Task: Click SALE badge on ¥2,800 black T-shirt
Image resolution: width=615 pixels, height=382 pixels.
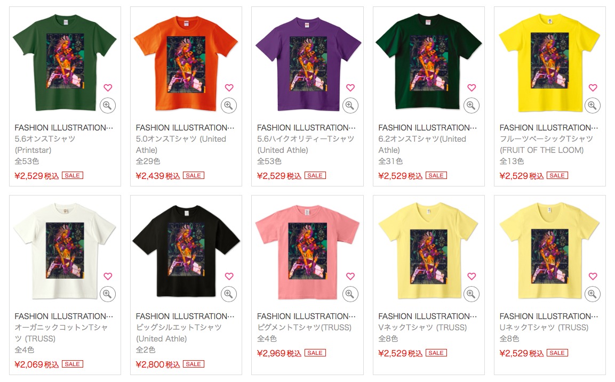Action: point(194,364)
